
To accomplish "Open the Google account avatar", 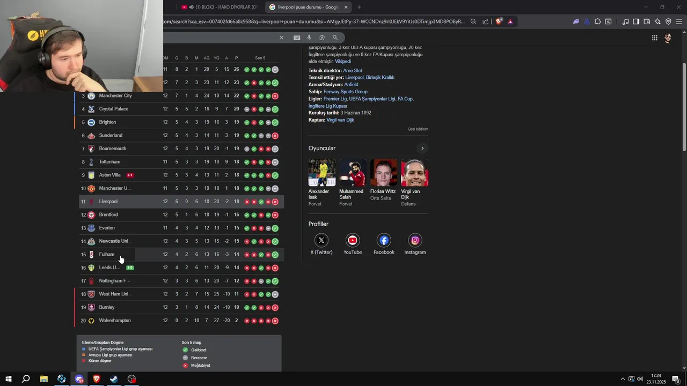I will 668,38.
